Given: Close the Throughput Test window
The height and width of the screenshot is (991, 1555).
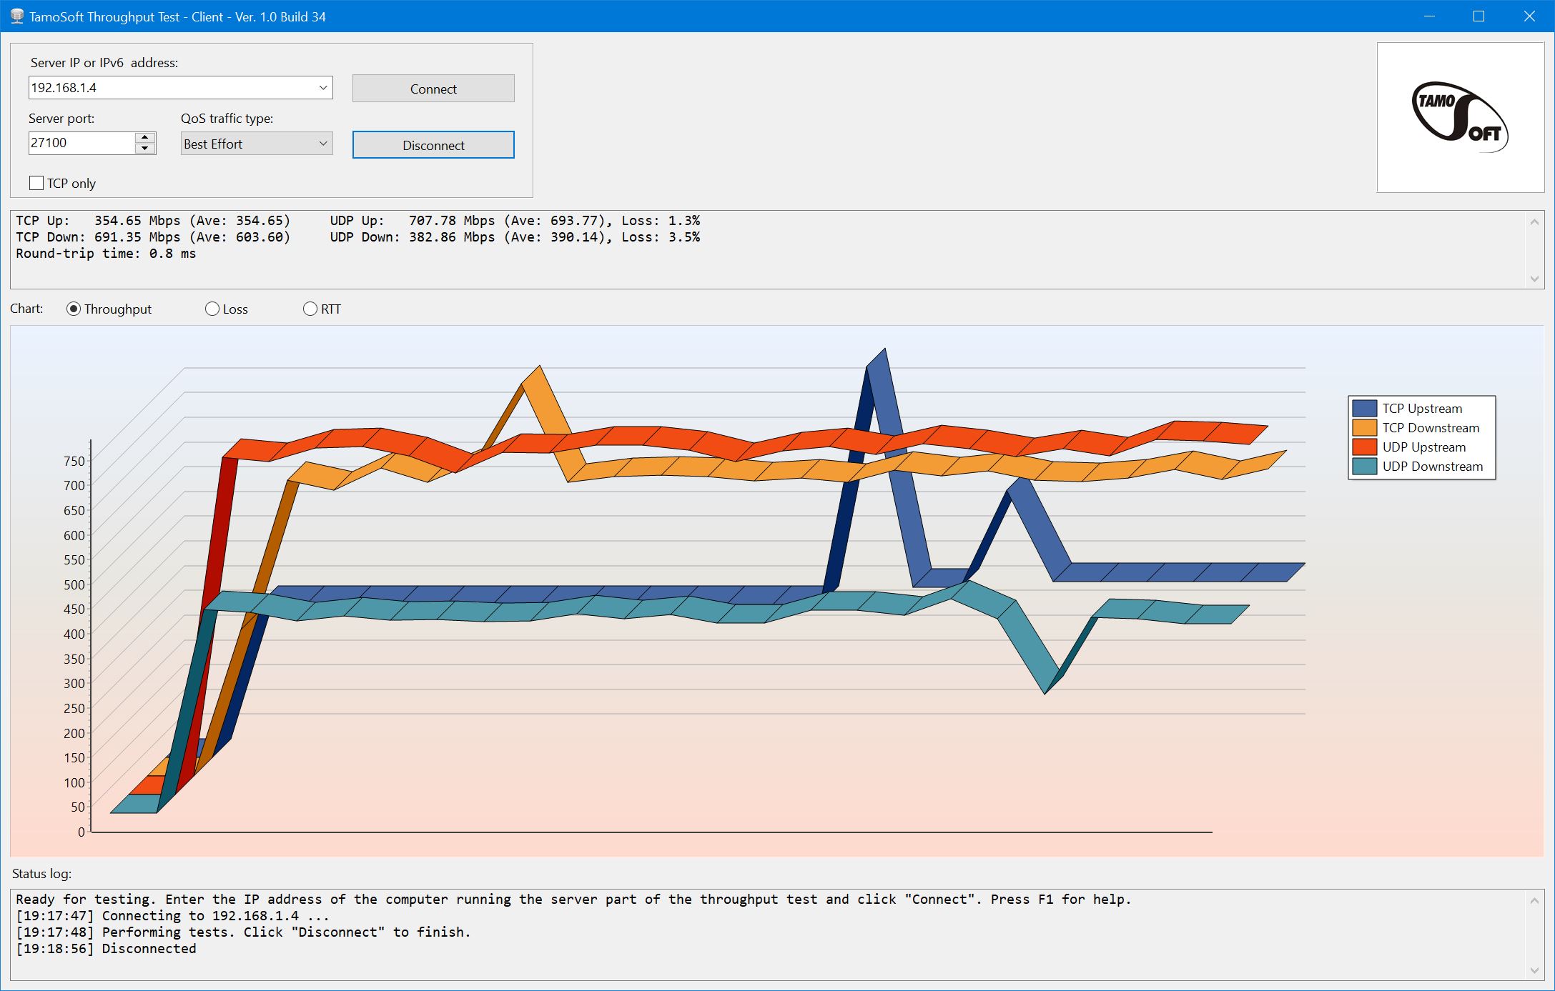Looking at the screenshot, I should pos(1529,16).
